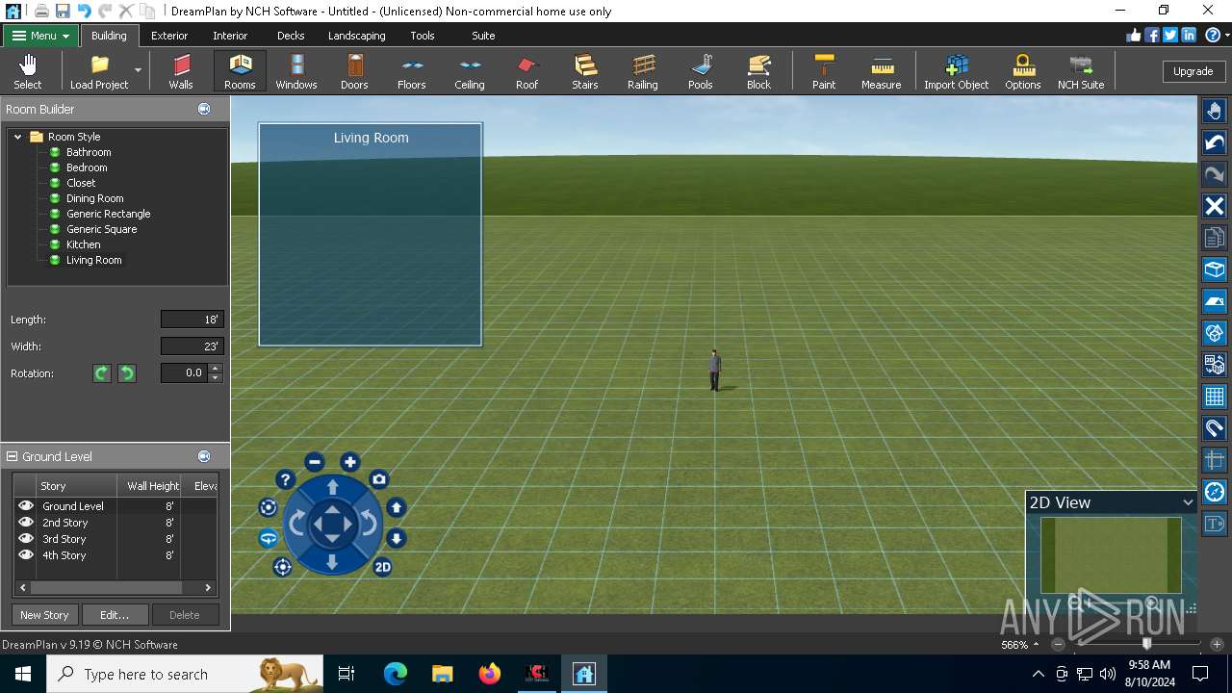Select Kitchen room style
The width and height of the screenshot is (1232, 693).
(x=83, y=244)
